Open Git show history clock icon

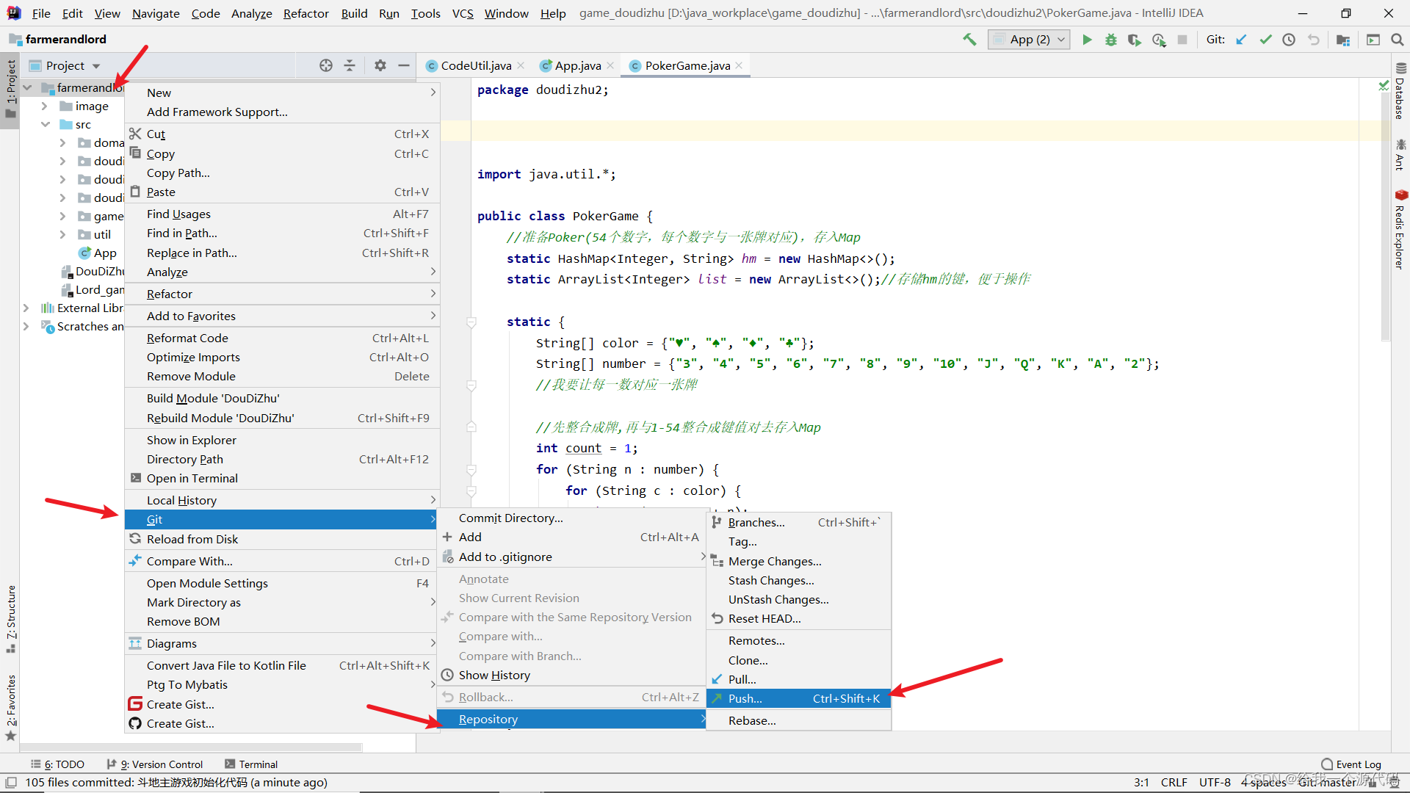(1289, 40)
